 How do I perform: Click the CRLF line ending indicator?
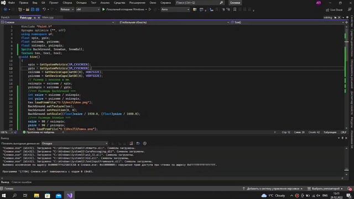point(343,132)
